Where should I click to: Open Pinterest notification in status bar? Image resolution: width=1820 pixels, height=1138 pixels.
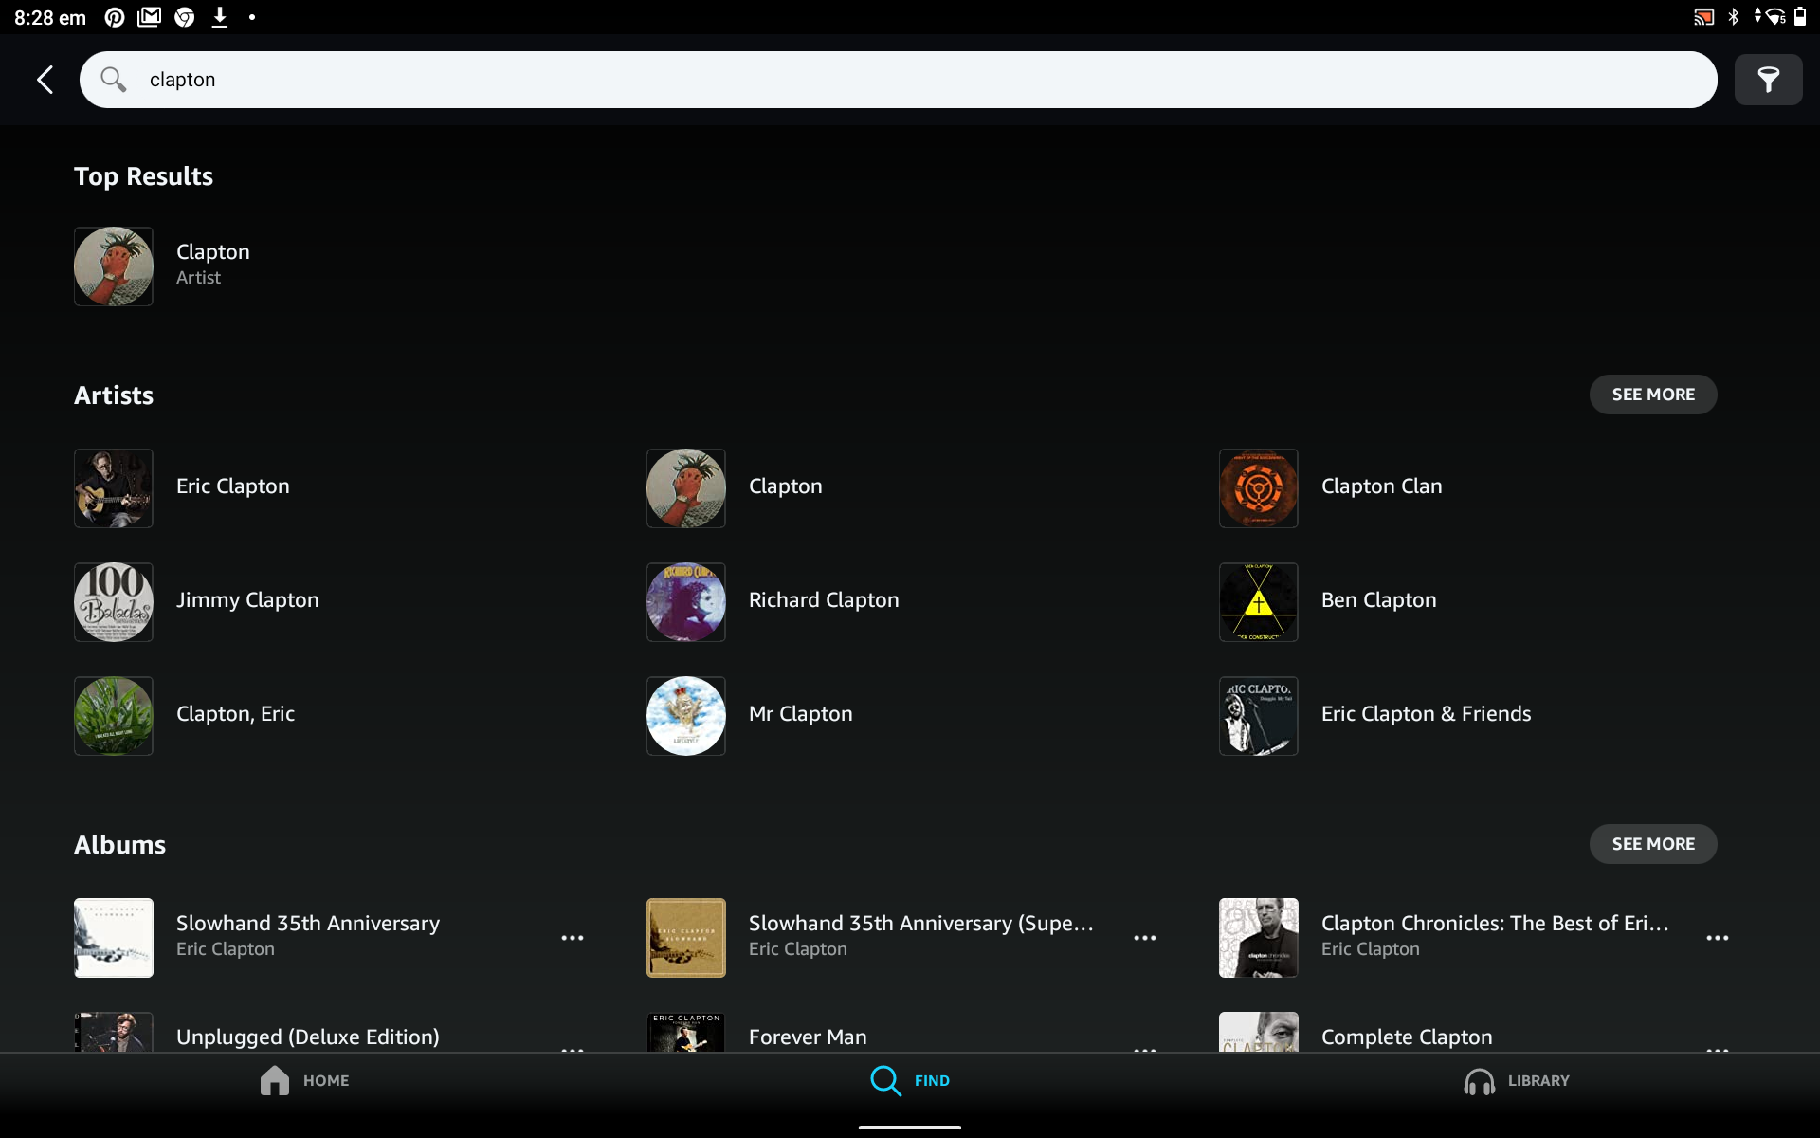pyautogui.click(x=115, y=17)
